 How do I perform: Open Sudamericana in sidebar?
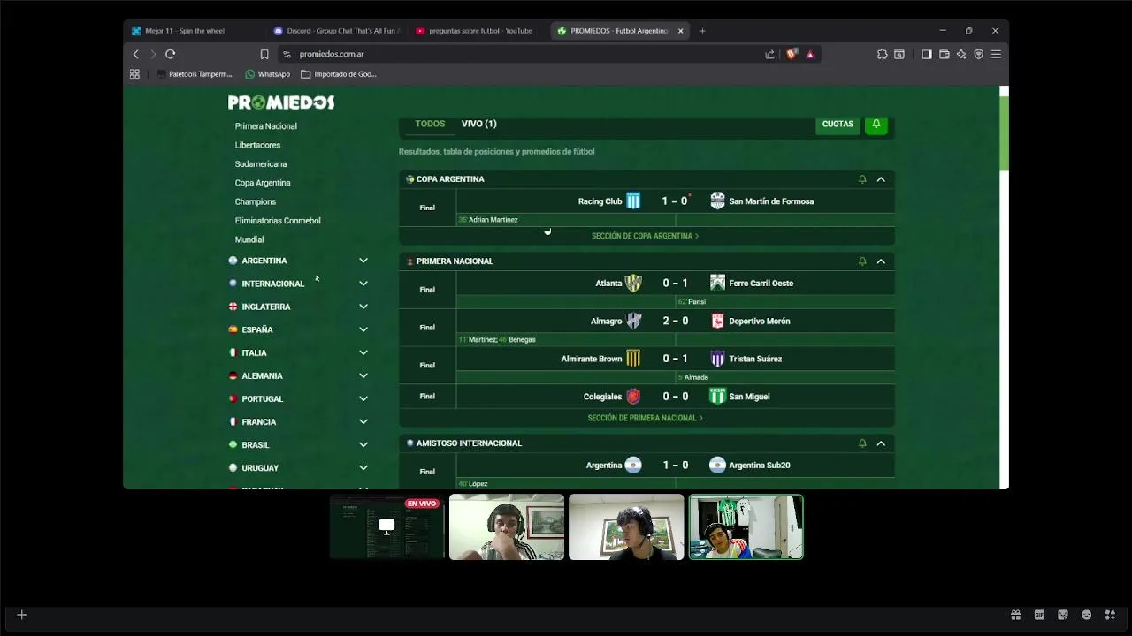[x=261, y=164]
